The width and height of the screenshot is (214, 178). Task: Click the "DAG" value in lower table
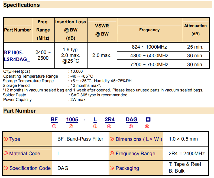tap(63, 168)
